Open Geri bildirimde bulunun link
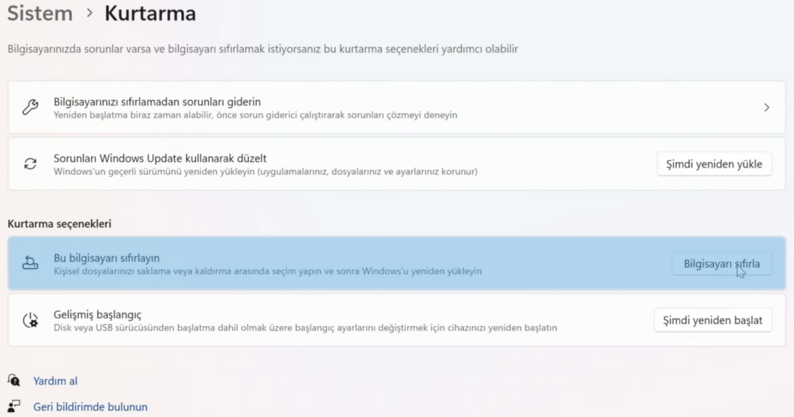This screenshot has width=794, height=417. pos(90,407)
